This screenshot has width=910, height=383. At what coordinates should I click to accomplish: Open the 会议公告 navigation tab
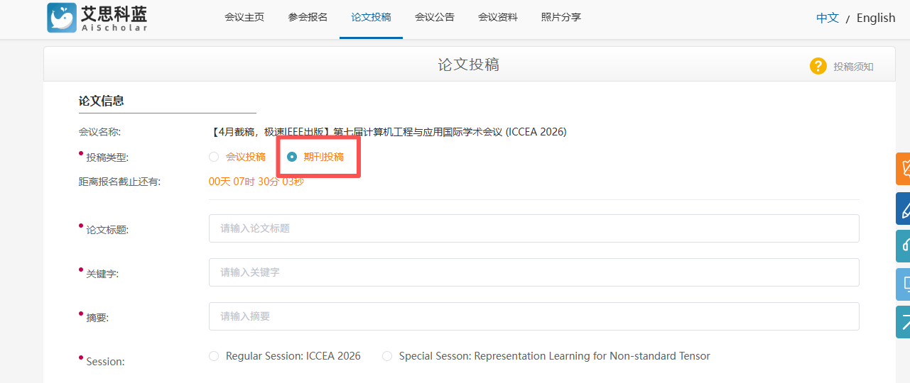tap(434, 18)
